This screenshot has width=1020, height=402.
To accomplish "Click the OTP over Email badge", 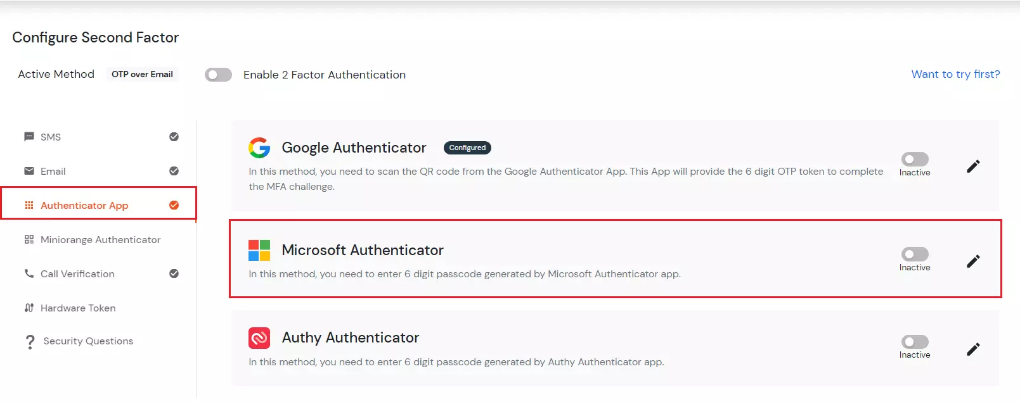I will pos(142,74).
